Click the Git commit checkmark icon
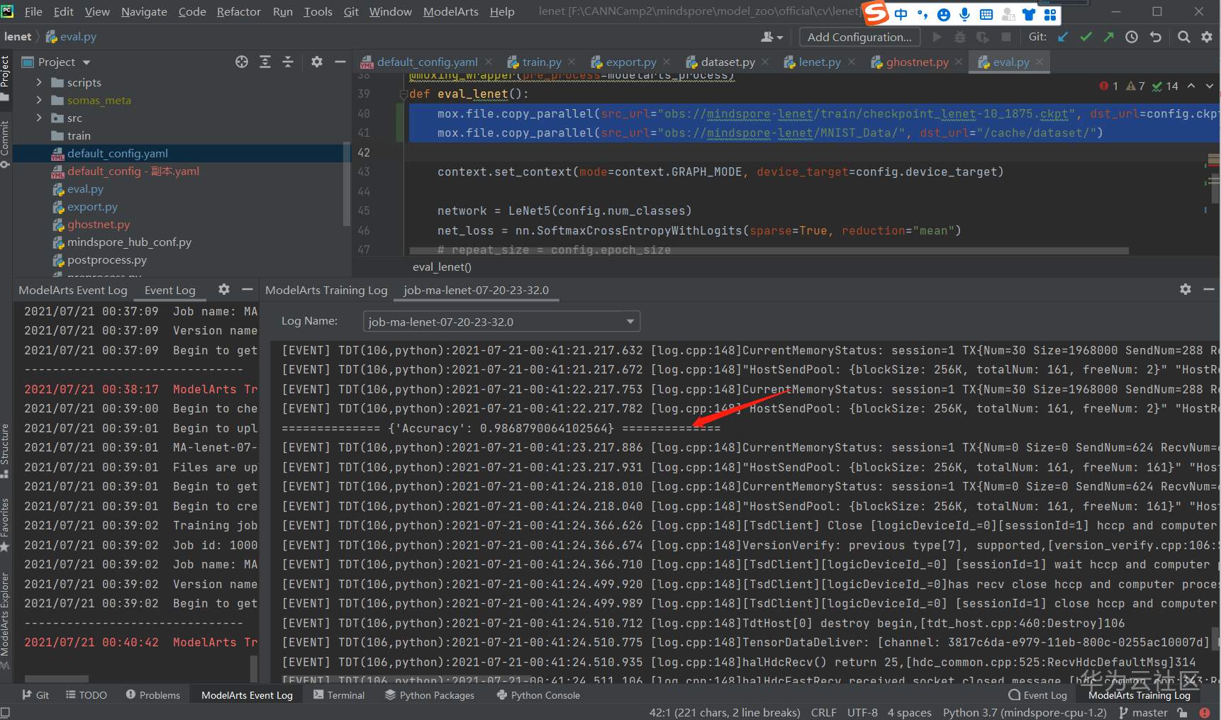 click(1086, 37)
